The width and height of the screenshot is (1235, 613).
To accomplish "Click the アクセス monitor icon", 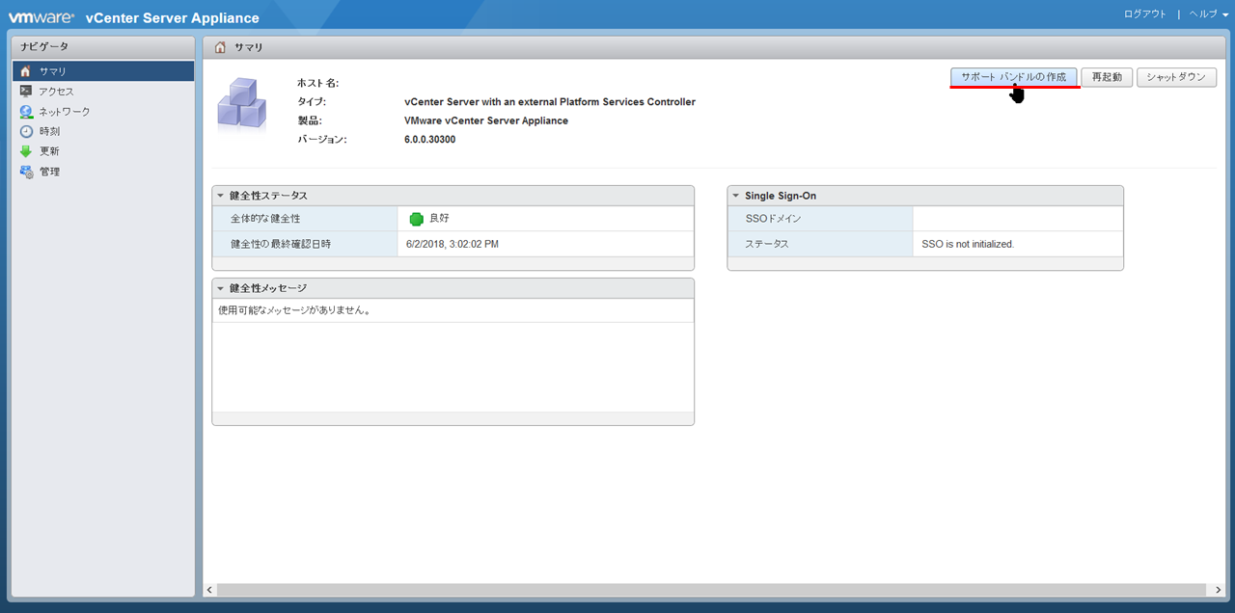I will click(x=26, y=92).
